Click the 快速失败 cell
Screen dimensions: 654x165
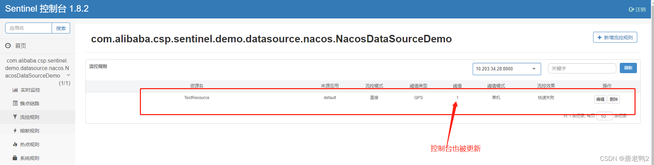pos(546,98)
